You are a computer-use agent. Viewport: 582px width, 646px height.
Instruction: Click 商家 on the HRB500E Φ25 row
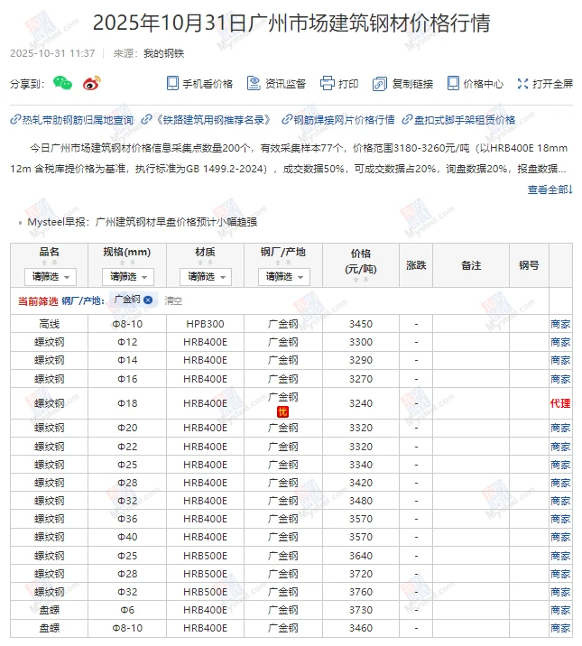[x=560, y=556]
